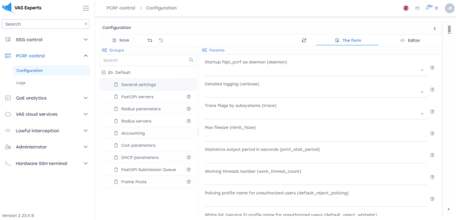Show help for Max filesize parameter
The width and height of the screenshot is (456, 220).
coord(432,134)
